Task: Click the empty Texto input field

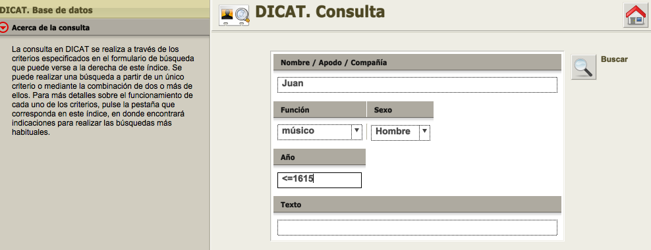Action: tap(417, 227)
